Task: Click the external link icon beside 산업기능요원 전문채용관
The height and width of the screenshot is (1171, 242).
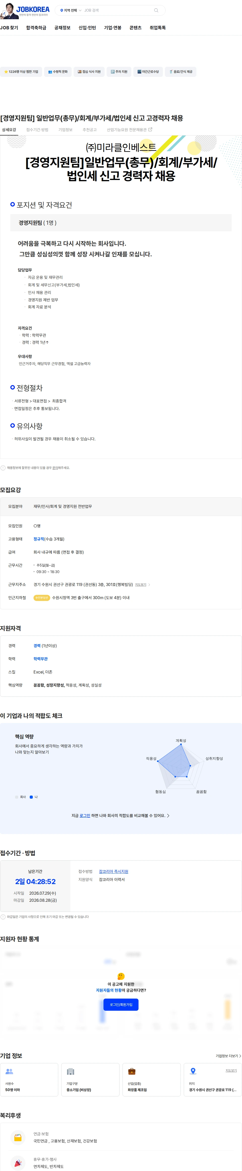Action: 150,129
